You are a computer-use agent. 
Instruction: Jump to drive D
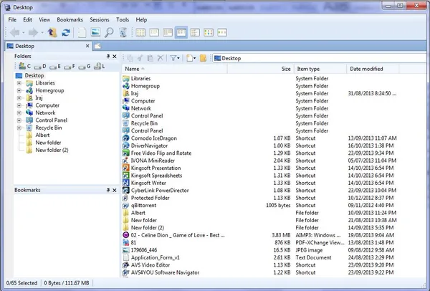point(40,67)
